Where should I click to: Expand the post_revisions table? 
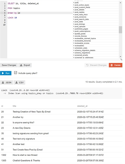pyautogui.click(x=80, y=17)
